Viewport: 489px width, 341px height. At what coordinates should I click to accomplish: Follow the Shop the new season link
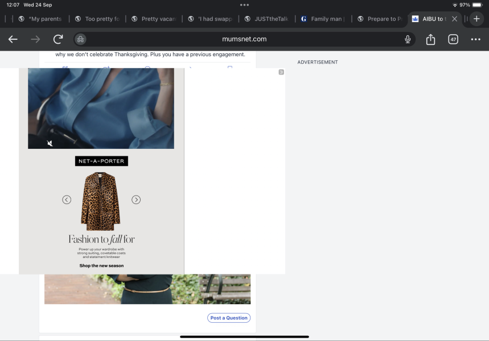coord(101,265)
